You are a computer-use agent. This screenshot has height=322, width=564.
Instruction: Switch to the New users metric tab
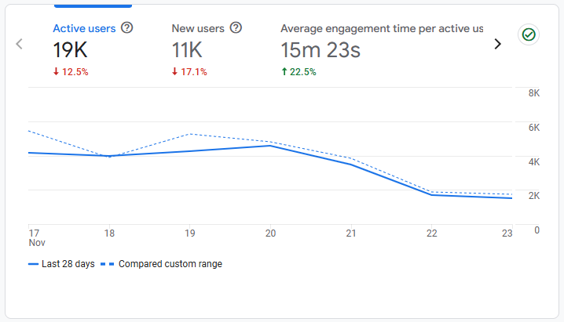(198, 28)
